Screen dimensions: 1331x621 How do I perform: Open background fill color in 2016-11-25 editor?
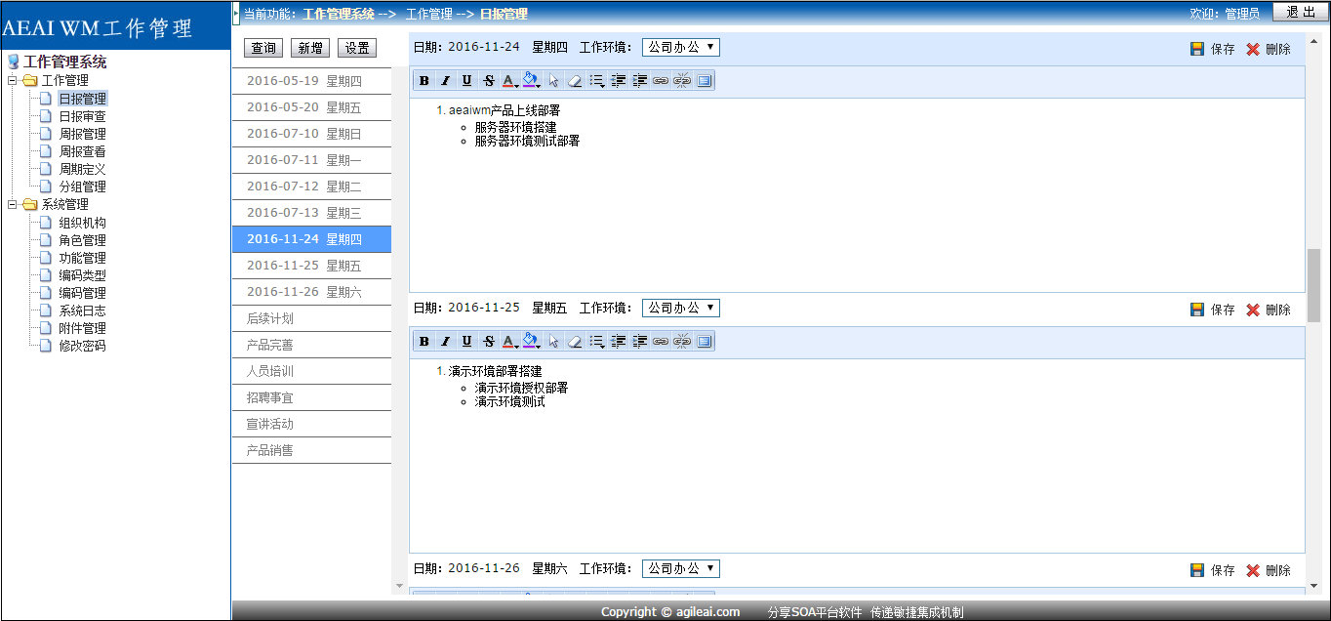click(532, 342)
